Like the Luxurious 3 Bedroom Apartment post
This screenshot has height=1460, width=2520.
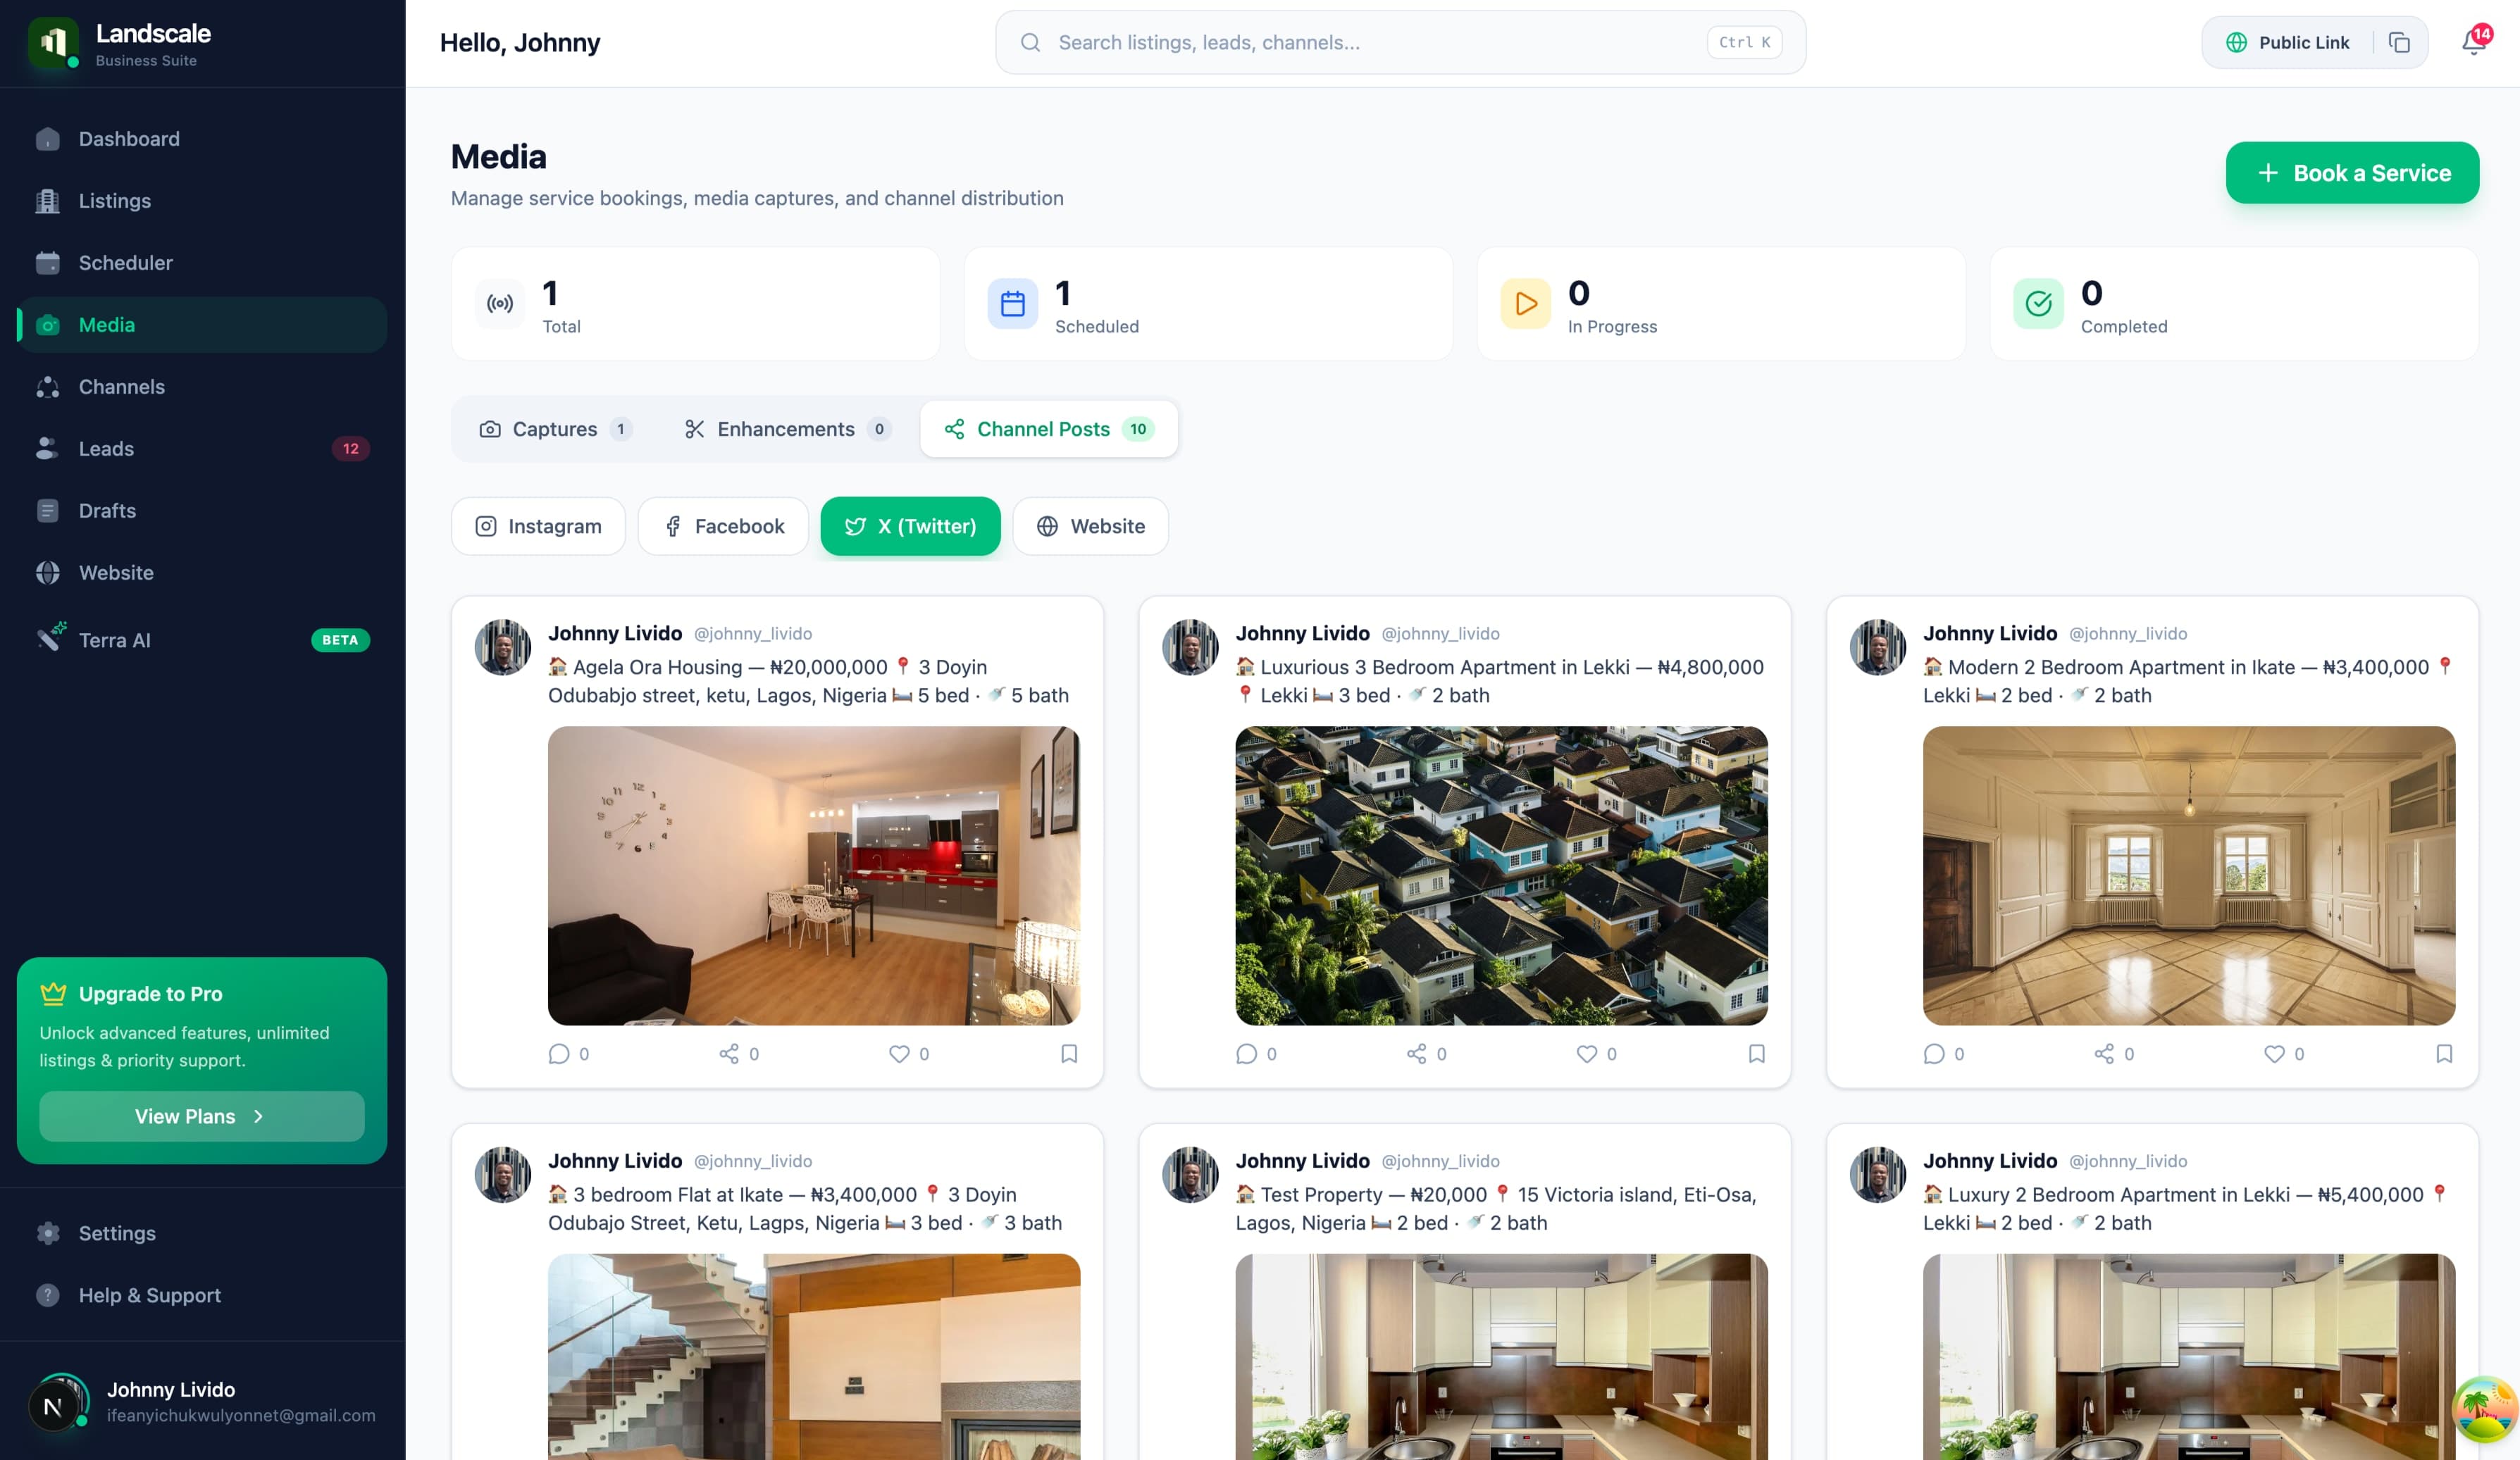tap(1586, 1053)
